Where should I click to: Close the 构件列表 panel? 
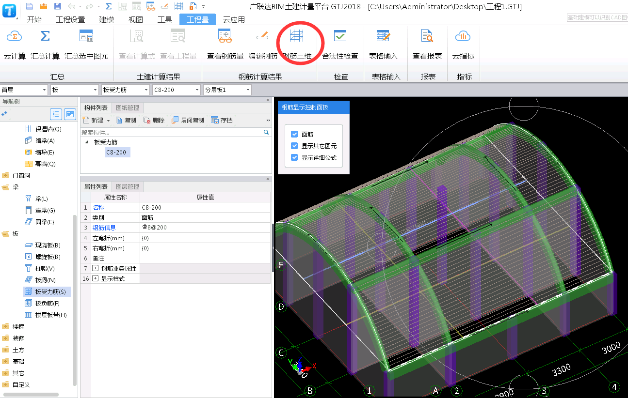(268, 100)
